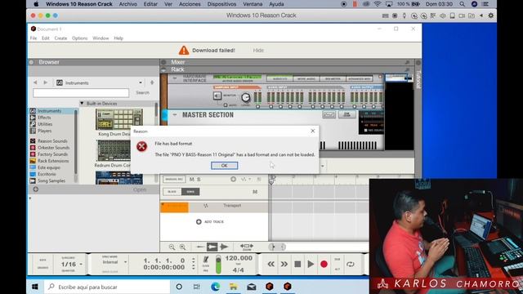Toggle the metronome Click button
This screenshot has height=294, width=523.
tap(206, 260)
